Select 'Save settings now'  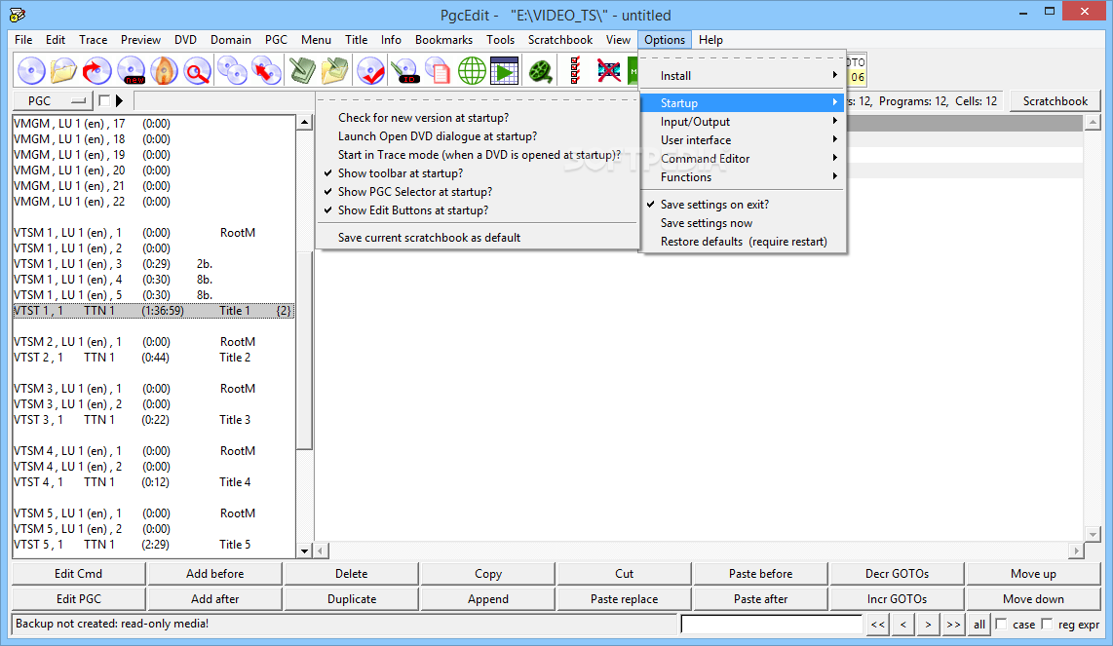point(707,223)
